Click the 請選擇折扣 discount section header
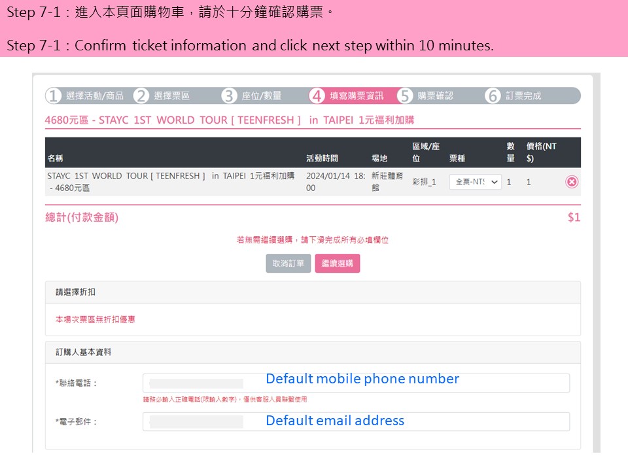This screenshot has height=471, width=628. click(313, 292)
